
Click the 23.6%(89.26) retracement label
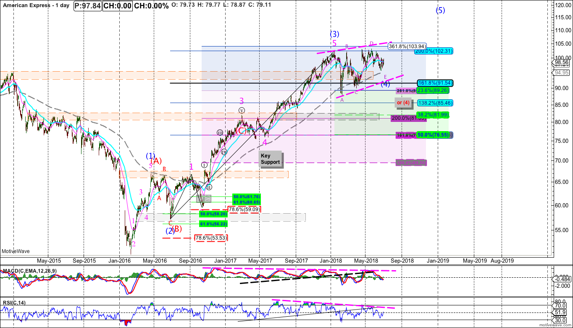pos(434,90)
